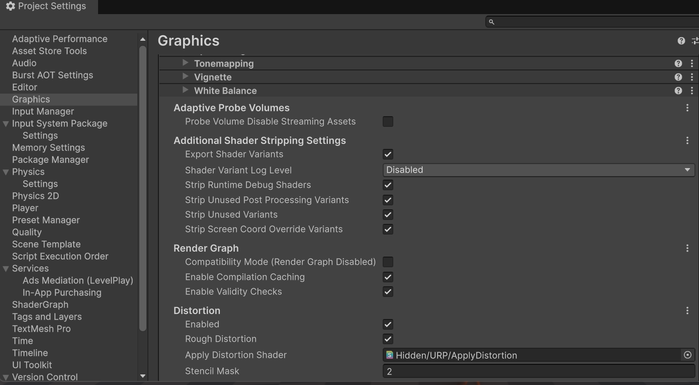This screenshot has height=385, width=699.
Task: Uncheck Export Shader Variants
Action: pyautogui.click(x=388, y=155)
